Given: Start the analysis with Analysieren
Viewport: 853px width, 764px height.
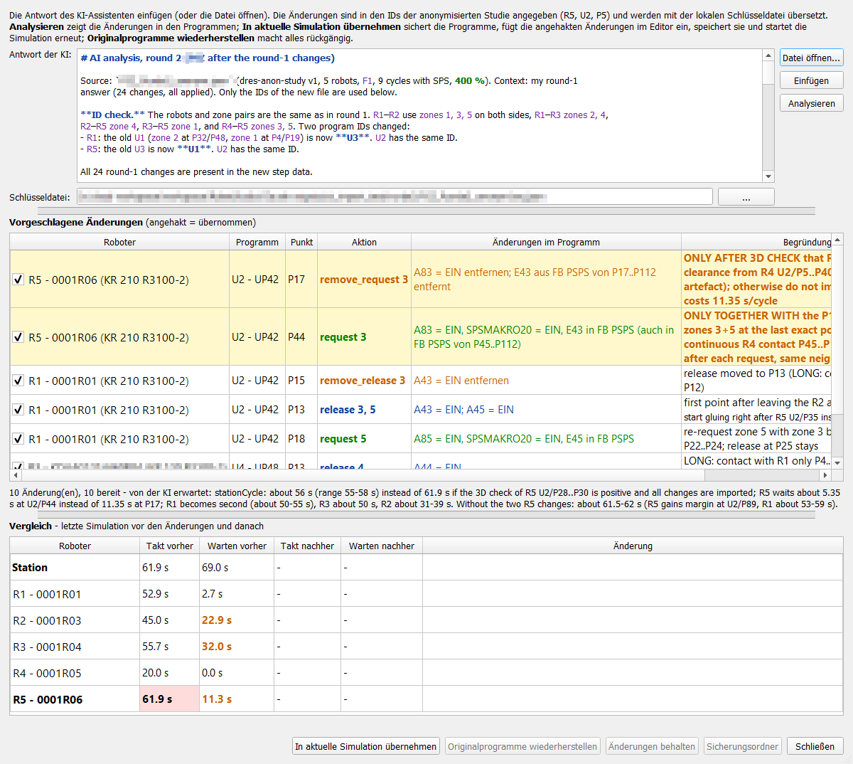Looking at the screenshot, I should pos(811,104).
